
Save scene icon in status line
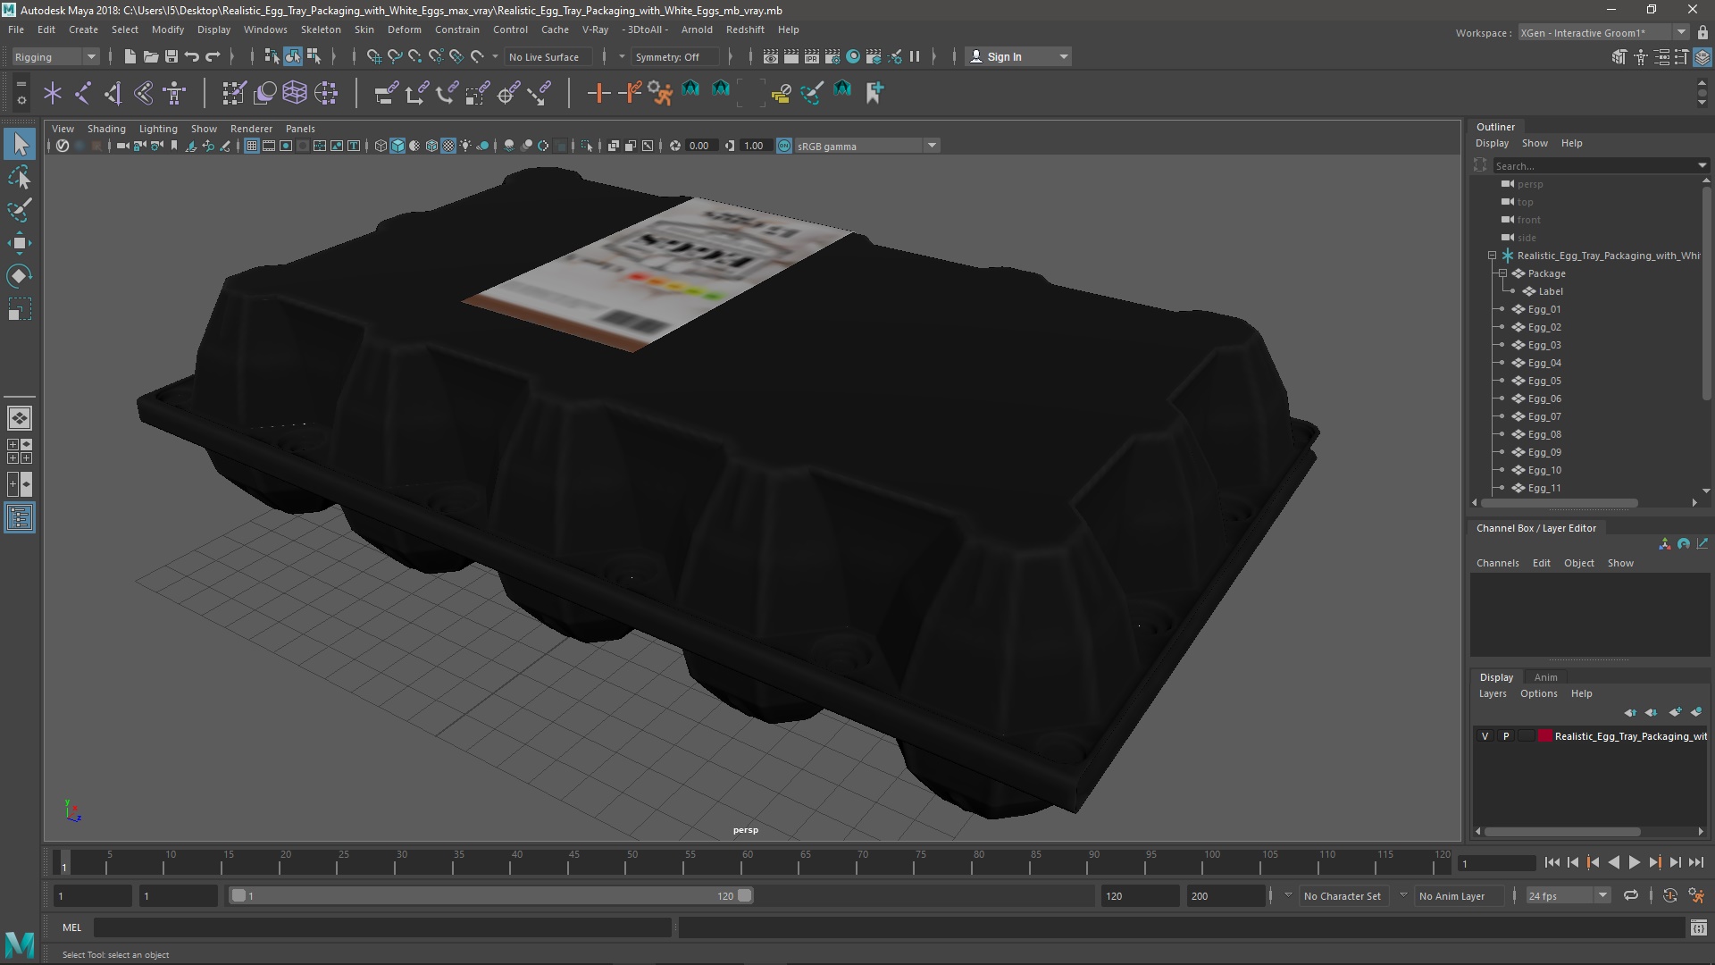(171, 56)
